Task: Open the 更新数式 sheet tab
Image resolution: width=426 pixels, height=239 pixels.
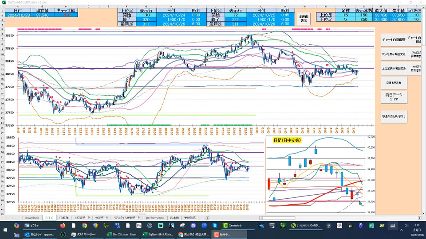Action: click(189, 218)
